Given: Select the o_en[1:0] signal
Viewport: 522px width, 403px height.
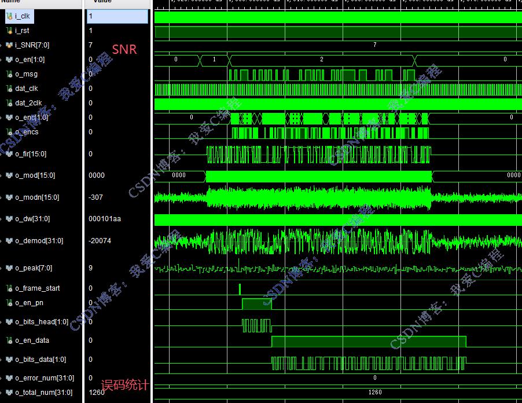Looking at the screenshot, I should point(30,60).
